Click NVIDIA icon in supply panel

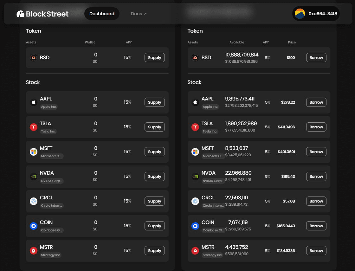[34, 176]
